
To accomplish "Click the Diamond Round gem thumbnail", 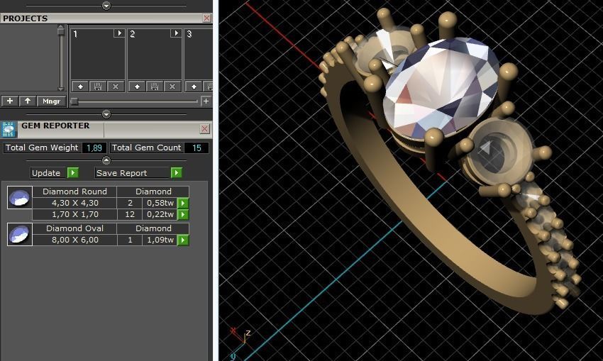I will (x=20, y=198).
